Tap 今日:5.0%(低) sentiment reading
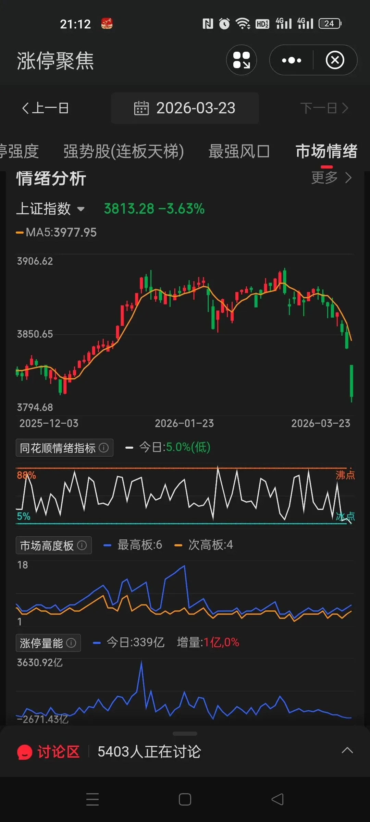This screenshot has width=370, height=822. 175,447
